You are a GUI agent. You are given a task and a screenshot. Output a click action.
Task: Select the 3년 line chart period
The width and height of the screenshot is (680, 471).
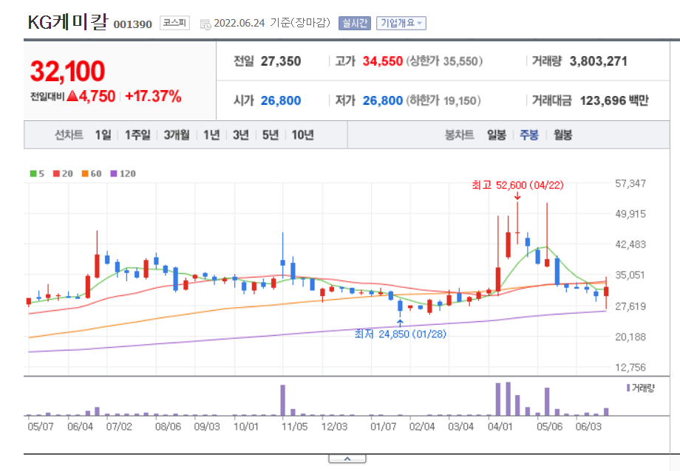click(241, 135)
